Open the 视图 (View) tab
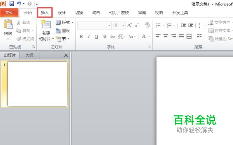The height and width of the screenshot is (145, 233). click(159, 12)
